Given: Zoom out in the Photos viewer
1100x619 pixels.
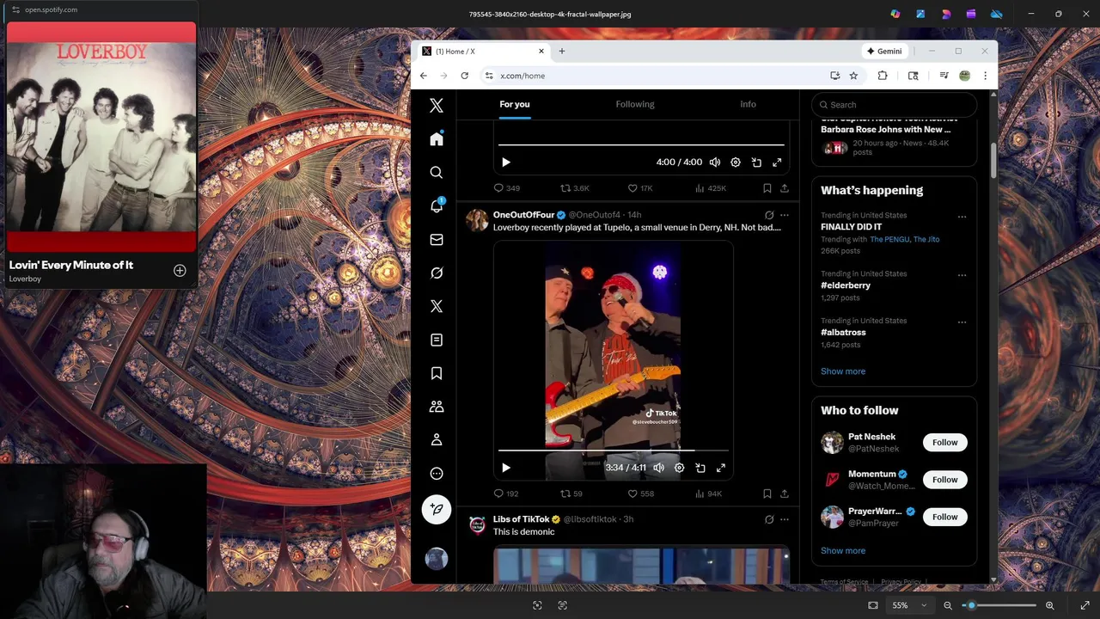Looking at the screenshot, I should tap(948, 605).
